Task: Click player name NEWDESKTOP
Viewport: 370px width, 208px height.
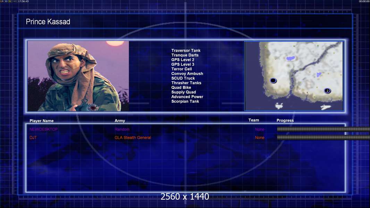Action: click(44, 129)
